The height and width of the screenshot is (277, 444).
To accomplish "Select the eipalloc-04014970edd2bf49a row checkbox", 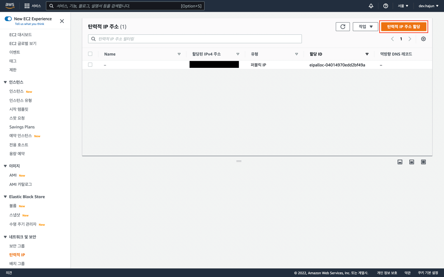I will point(90,65).
